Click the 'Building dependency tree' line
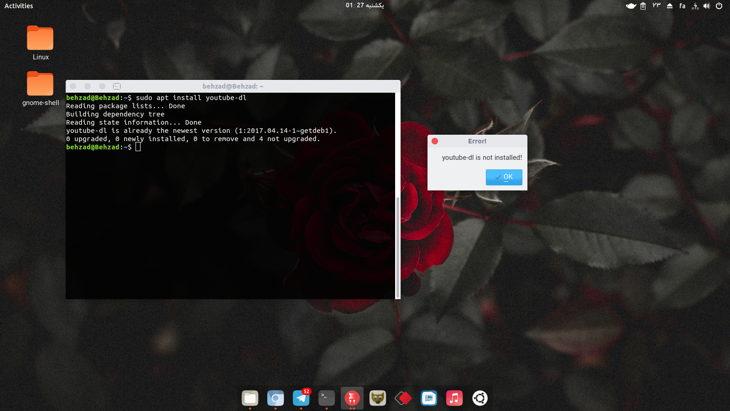This screenshot has height=411, width=730. tap(115, 114)
